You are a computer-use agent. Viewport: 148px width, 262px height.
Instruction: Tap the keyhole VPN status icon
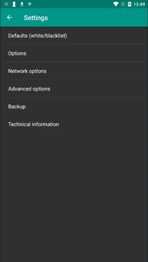(x=14, y=4)
